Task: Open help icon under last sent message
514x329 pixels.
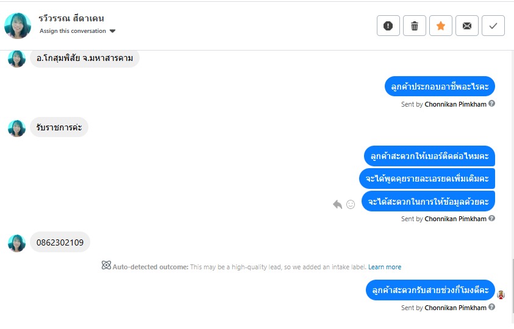Action: coord(492,307)
